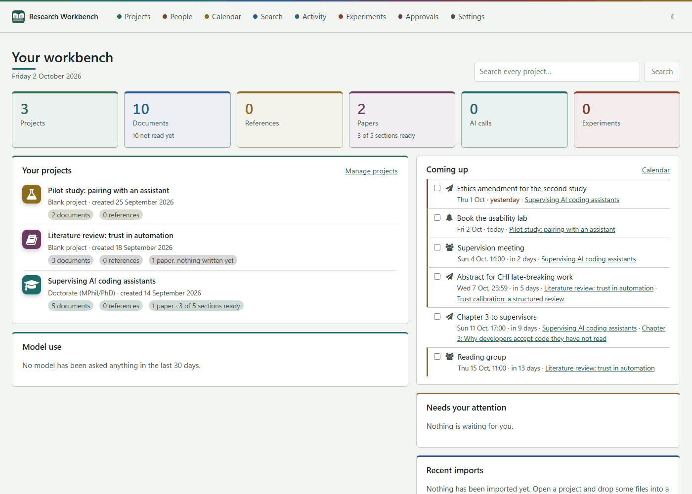The image size is (692, 494).
Task: Click the people icon beside Supervision meeting
Action: 449,247
